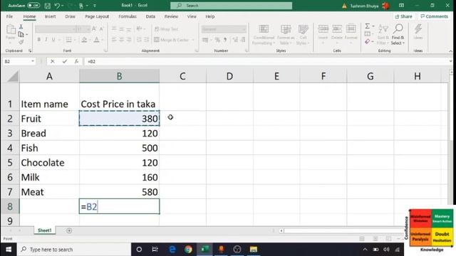
Task: Open the Comments pane
Action: click(434, 16)
